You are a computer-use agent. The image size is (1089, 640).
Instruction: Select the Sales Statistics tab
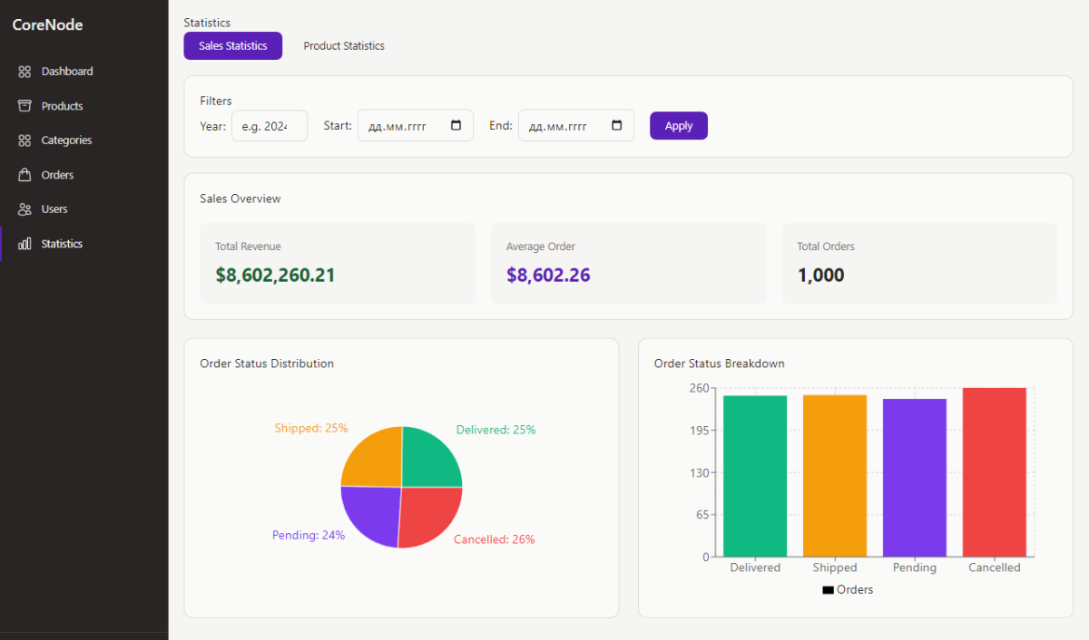tap(233, 46)
